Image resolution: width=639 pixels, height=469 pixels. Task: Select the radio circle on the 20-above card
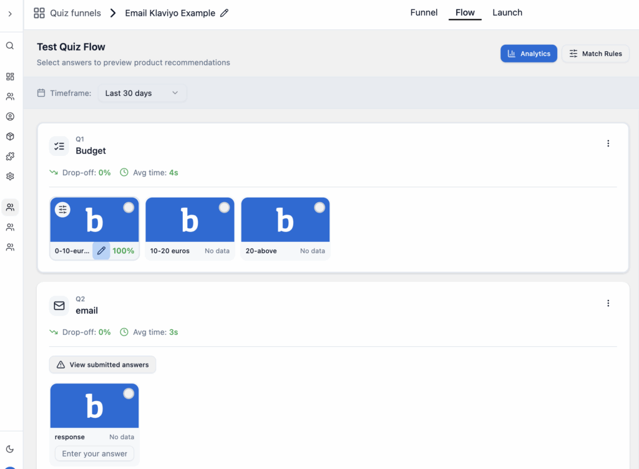click(x=320, y=207)
